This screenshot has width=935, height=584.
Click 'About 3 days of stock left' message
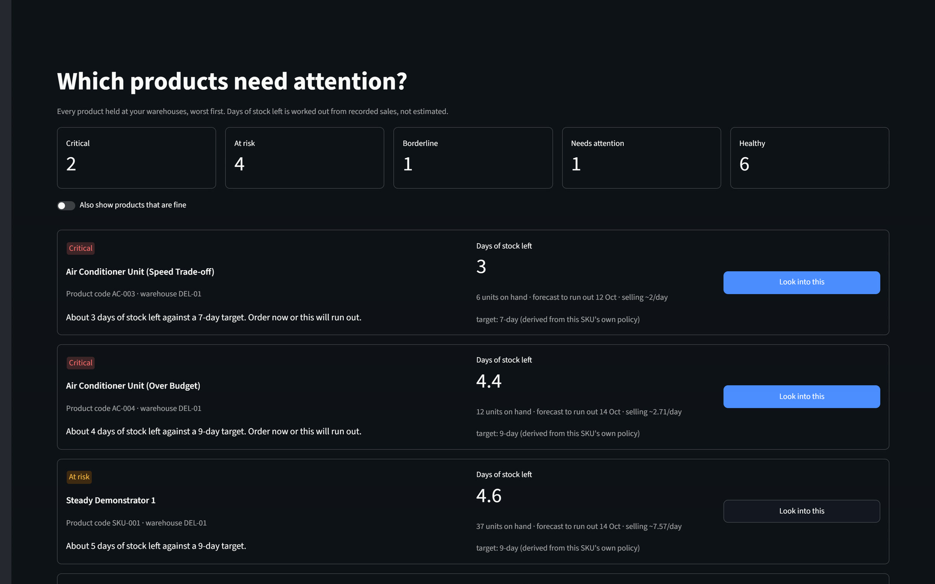point(214,317)
